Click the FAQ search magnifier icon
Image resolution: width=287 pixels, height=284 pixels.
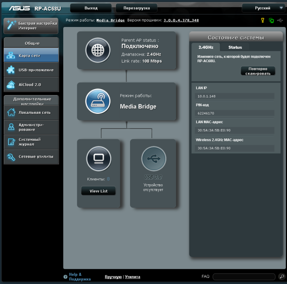[282, 276]
